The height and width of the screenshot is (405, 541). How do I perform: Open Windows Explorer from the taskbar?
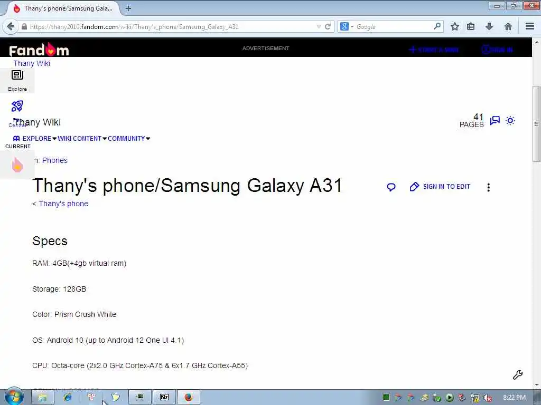(42, 398)
